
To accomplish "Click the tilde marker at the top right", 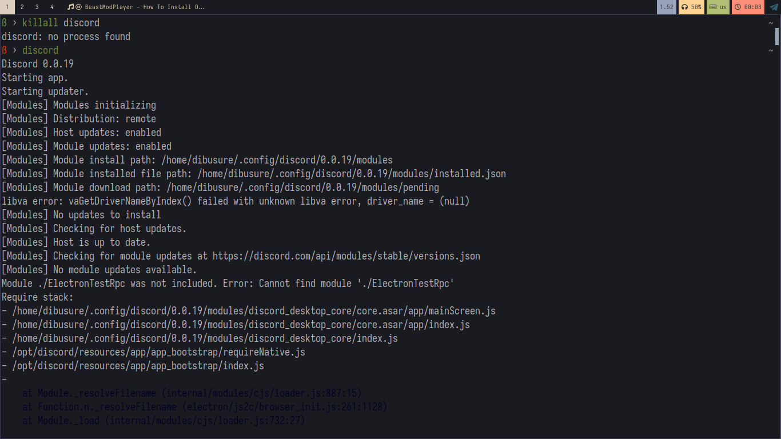I will [770, 22].
